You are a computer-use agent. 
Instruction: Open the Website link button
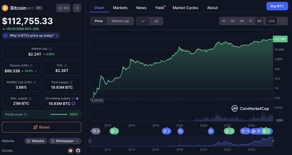(36, 141)
